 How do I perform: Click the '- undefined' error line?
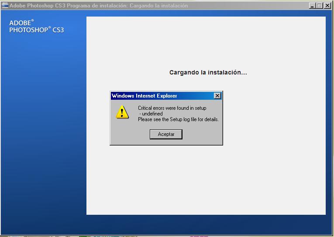[x=151, y=114]
